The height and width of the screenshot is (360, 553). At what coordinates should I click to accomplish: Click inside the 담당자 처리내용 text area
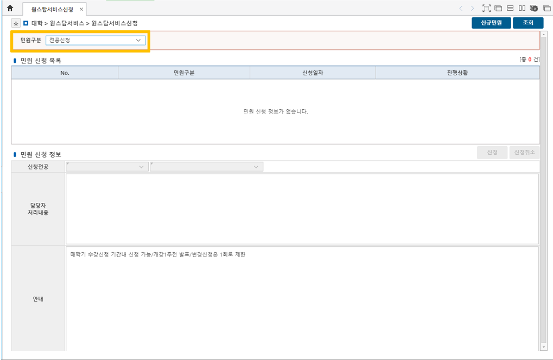302,208
